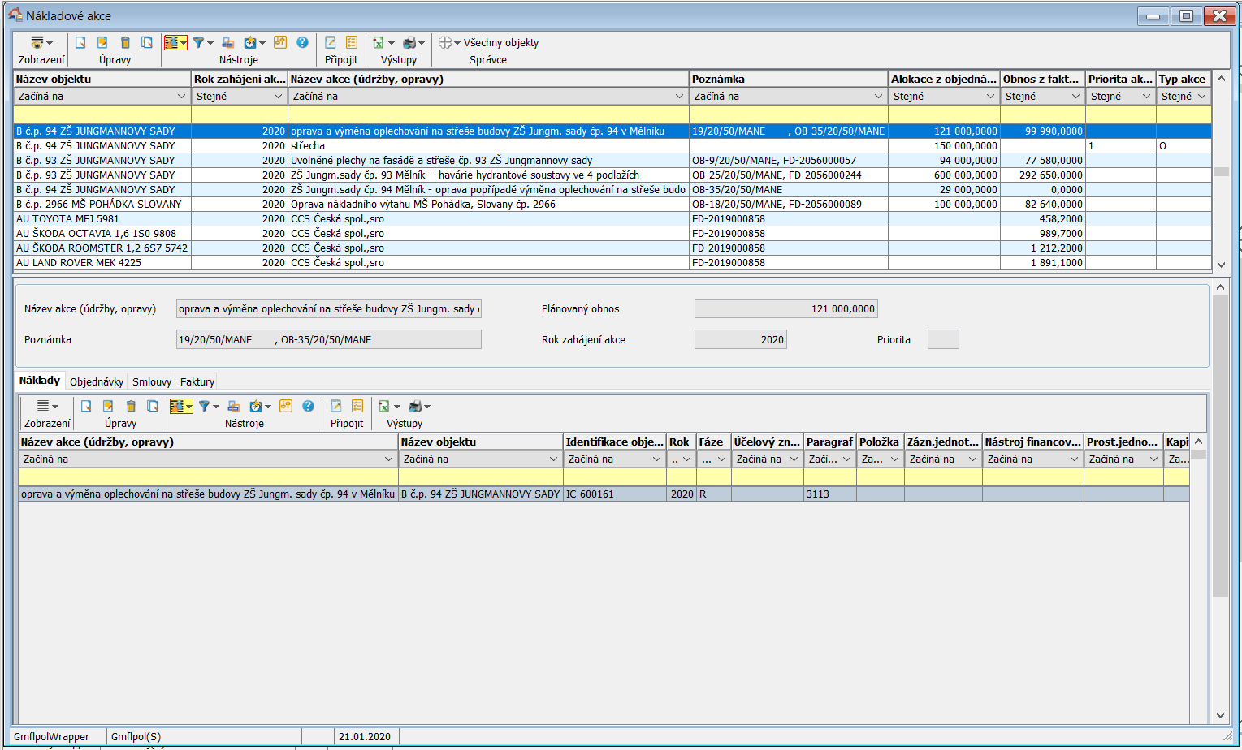This screenshot has width=1242, height=750.
Task: Click the Plánovaný obnos value field
Action: pyautogui.click(x=785, y=309)
